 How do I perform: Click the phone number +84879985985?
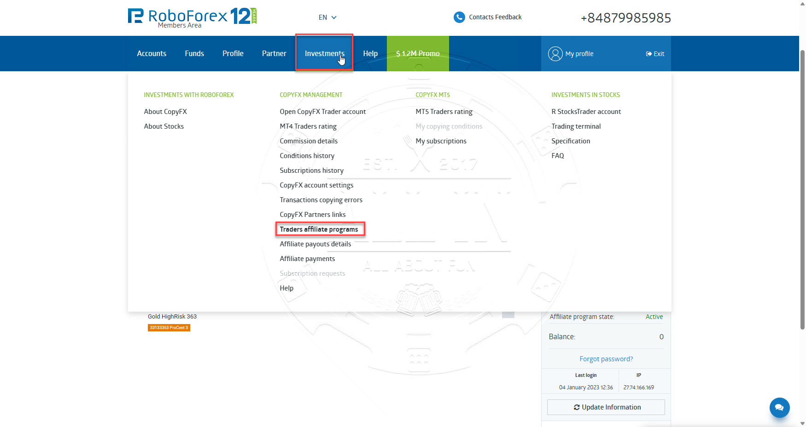(x=625, y=18)
